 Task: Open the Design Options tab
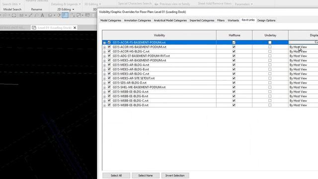[266, 20]
